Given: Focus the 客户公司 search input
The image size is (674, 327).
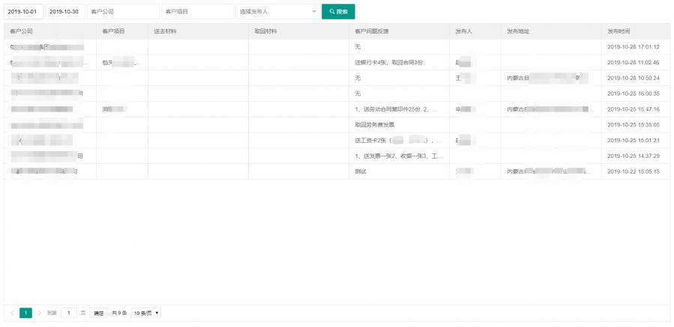Looking at the screenshot, I should (122, 12).
